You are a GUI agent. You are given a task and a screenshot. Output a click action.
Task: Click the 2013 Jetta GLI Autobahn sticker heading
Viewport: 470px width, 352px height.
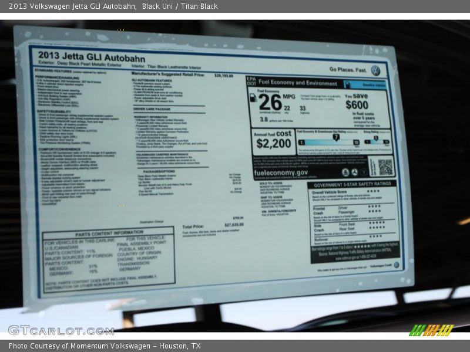tap(92, 59)
